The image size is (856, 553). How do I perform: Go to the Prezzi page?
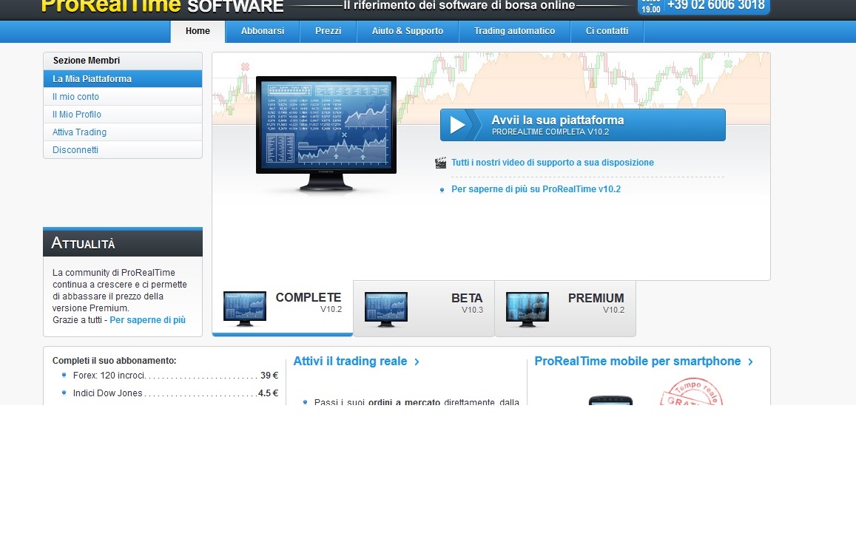[x=328, y=31]
